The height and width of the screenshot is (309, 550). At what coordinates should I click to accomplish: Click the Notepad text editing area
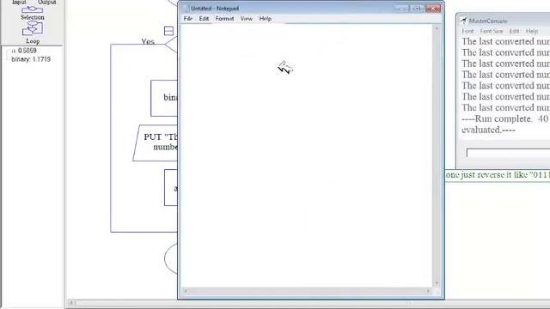click(306, 155)
